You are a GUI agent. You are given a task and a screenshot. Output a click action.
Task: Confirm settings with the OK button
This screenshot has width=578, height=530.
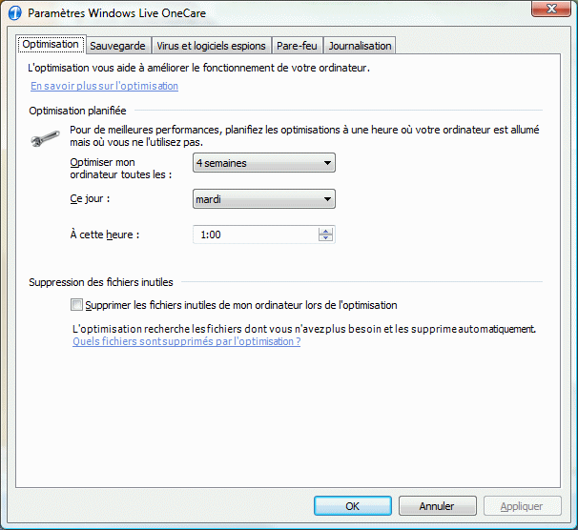pyautogui.click(x=352, y=506)
